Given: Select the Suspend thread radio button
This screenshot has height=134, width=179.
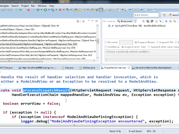Looking at the screenshot, I should [136, 42].
